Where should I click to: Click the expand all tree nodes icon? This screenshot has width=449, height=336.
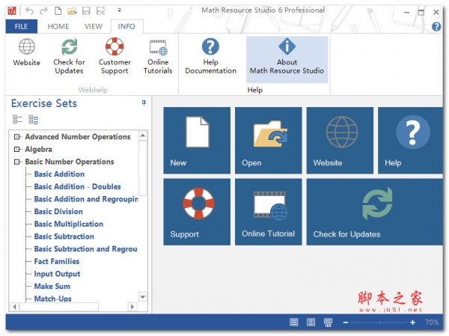pos(33,119)
